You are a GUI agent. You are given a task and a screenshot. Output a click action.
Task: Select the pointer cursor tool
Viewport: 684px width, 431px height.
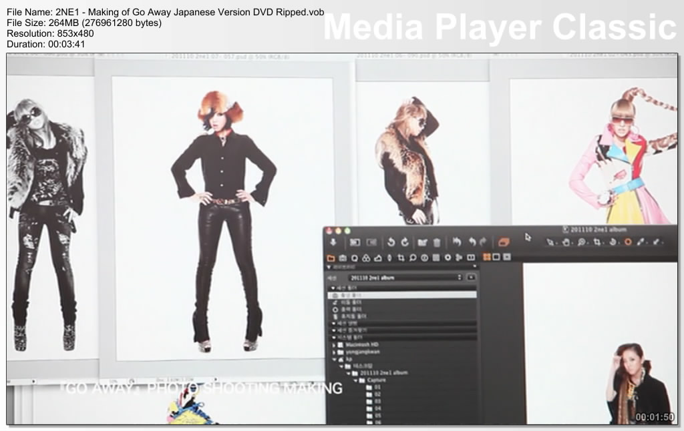[x=550, y=242]
